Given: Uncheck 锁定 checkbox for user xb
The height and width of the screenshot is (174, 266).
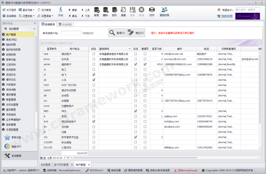Looking at the screenshot, I should (x=94, y=80).
